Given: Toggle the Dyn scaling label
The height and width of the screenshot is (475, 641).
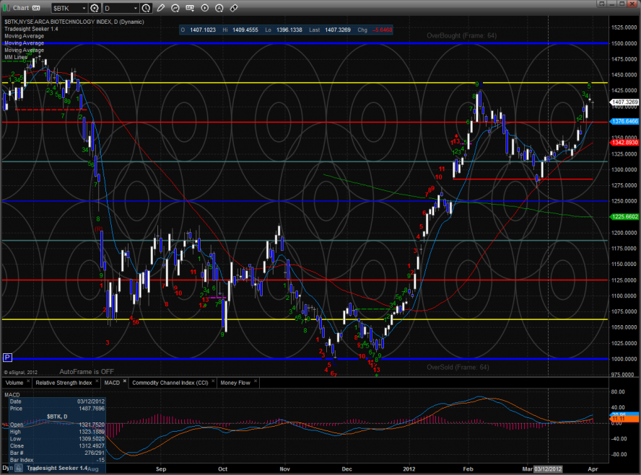Looking at the screenshot, I should [x=6, y=468].
